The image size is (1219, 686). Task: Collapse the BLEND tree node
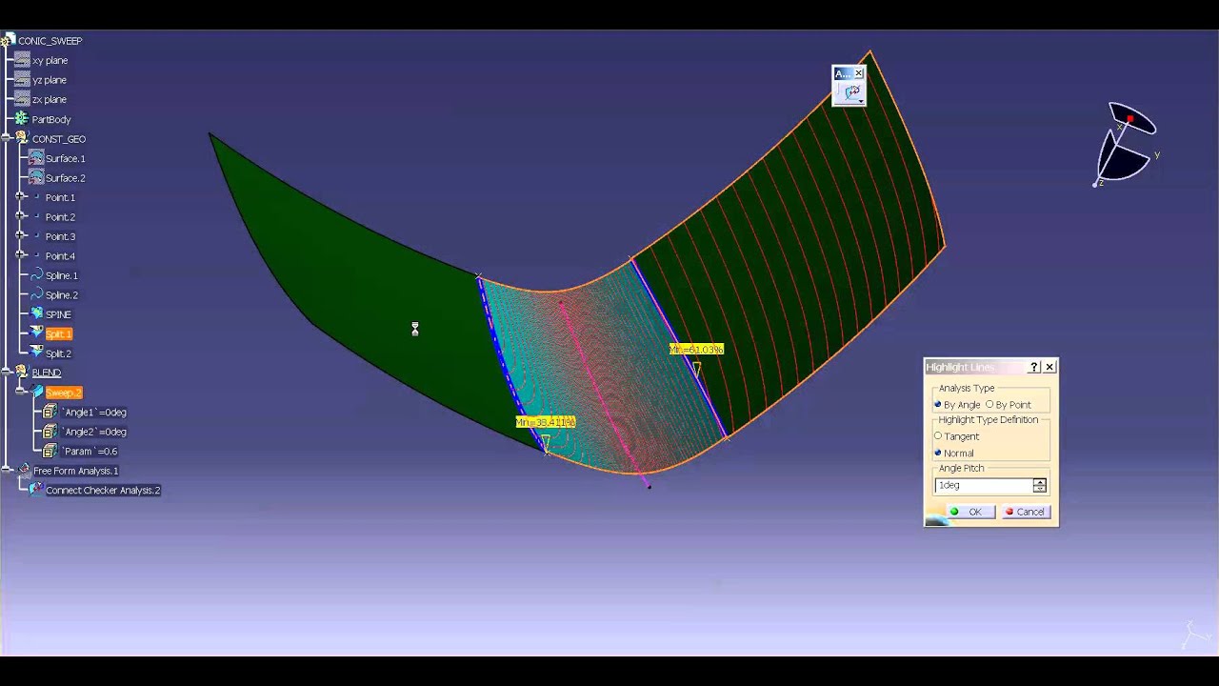(x=8, y=373)
